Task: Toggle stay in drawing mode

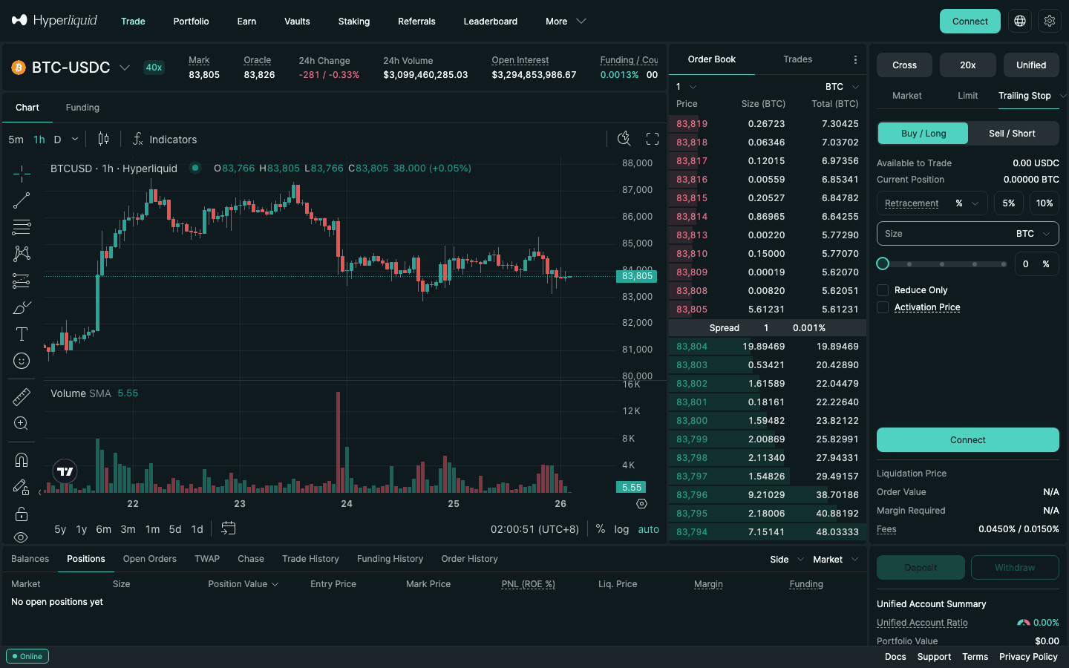Action: pyautogui.click(x=22, y=487)
